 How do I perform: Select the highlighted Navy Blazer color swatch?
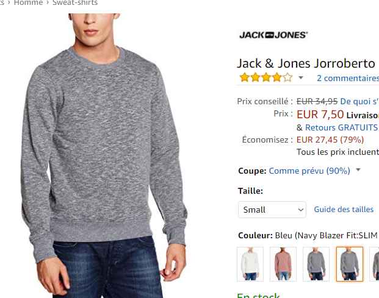pyautogui.click(x=350, y=264)
